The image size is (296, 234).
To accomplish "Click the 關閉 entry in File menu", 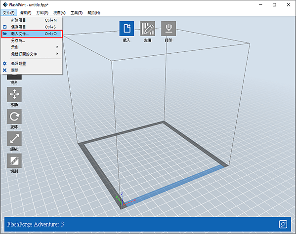I will tap(32, 70).
